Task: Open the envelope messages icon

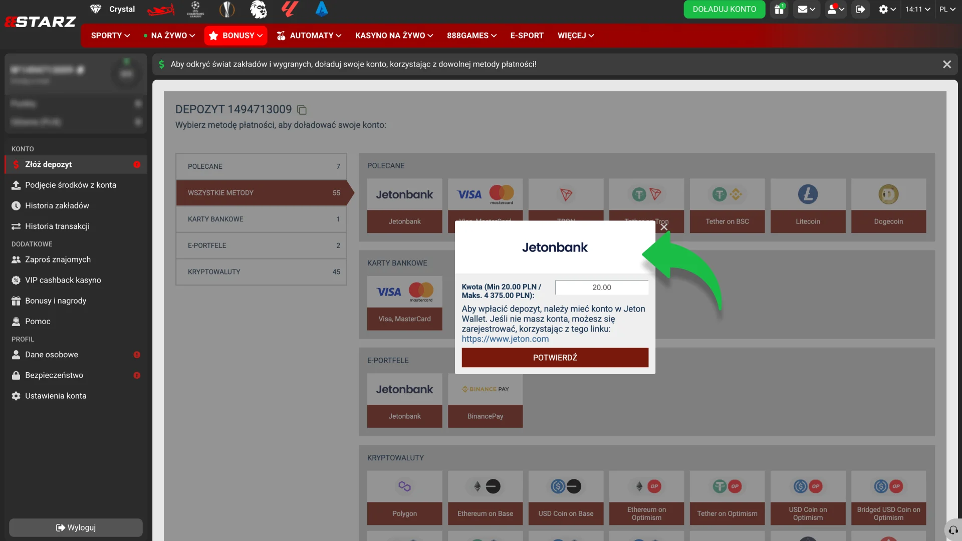Action: (x=806, y=9)
